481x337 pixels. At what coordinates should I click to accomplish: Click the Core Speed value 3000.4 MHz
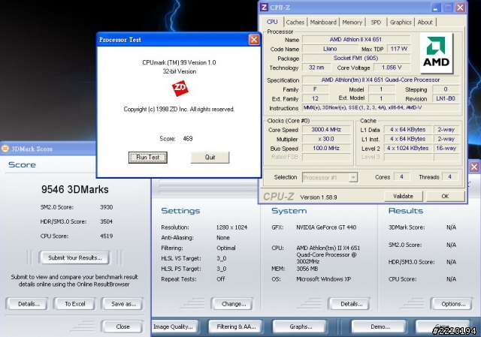(x=326, y=130)
